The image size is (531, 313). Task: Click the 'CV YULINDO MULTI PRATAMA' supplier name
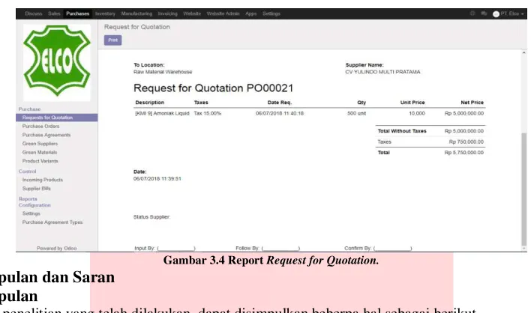pyautogui.click(x=382, y=72)
